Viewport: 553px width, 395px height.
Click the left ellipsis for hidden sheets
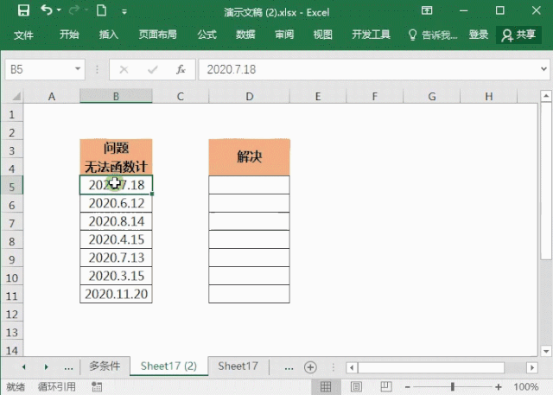tap(68, 367)
